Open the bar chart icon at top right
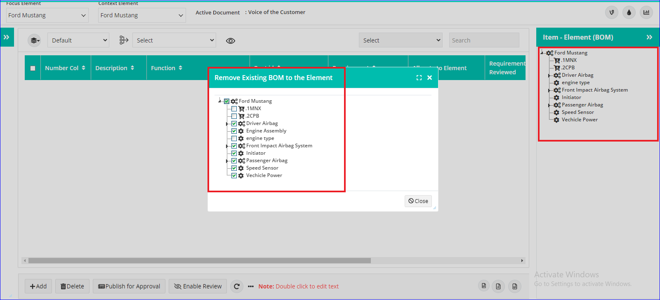The image size is (660, 300). click(x=646, y=12)
